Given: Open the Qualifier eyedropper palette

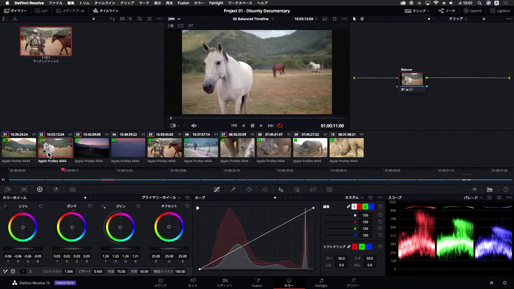Looking at the screenshot, I should click(x=233, y=189).
